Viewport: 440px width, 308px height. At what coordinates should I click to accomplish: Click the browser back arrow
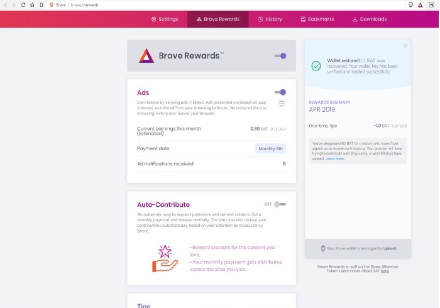pos(5,5)
